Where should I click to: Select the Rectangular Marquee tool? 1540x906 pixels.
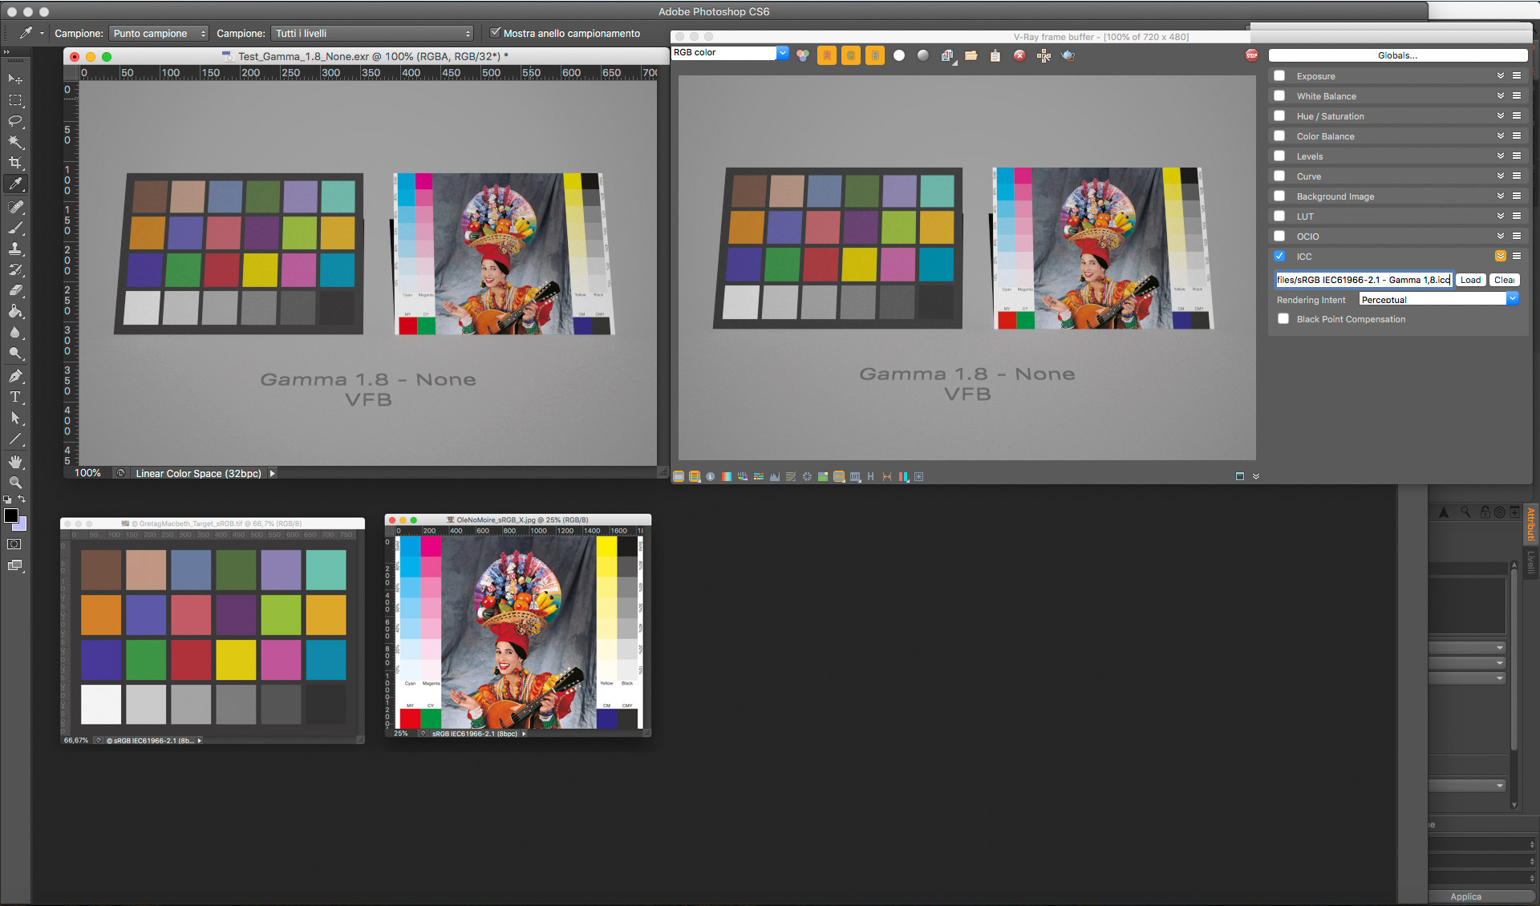pos(15,100)
